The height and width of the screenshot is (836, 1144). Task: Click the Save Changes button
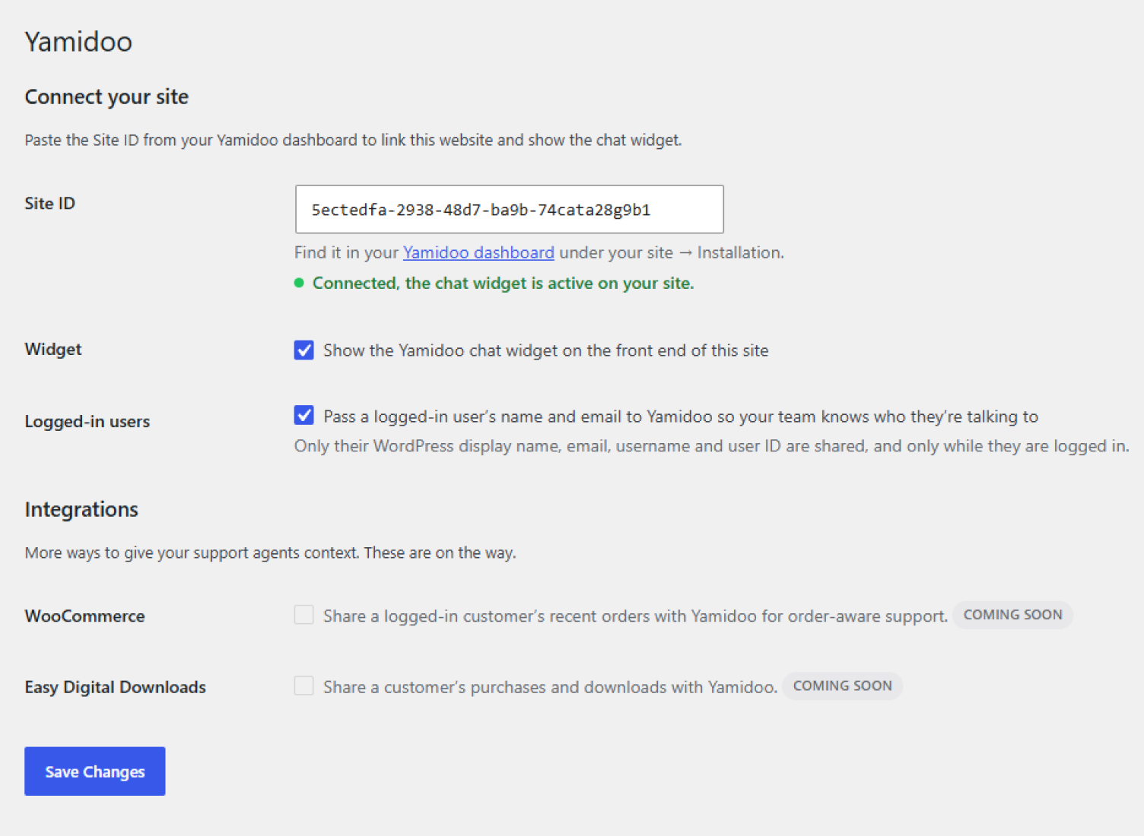pyautogui.click(x=95, y=771)
